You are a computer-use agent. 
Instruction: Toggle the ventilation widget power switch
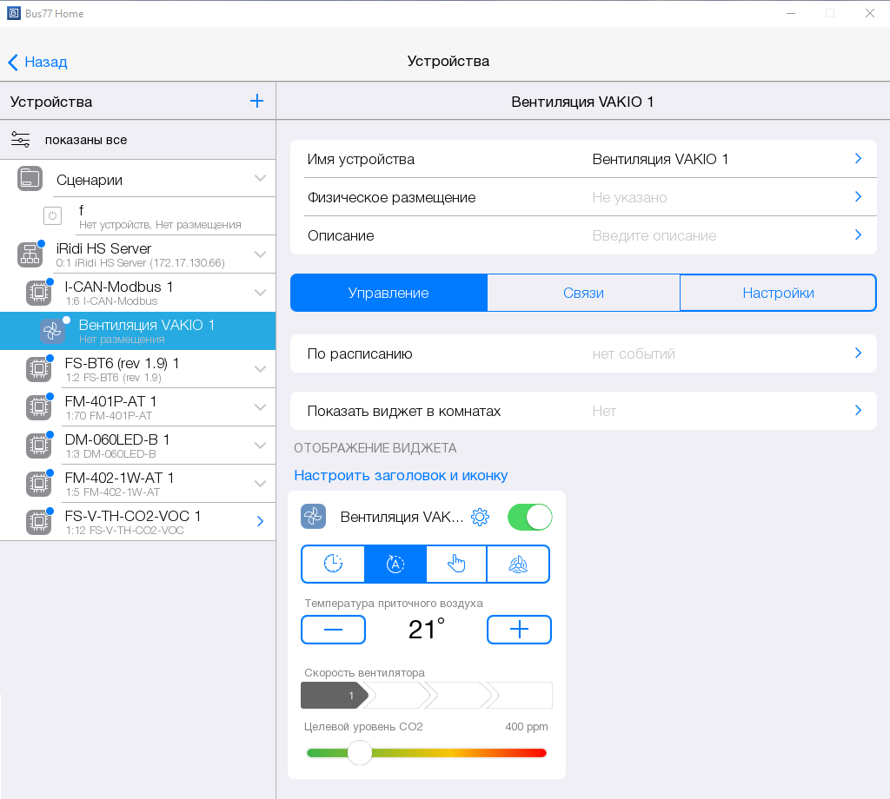529,517
